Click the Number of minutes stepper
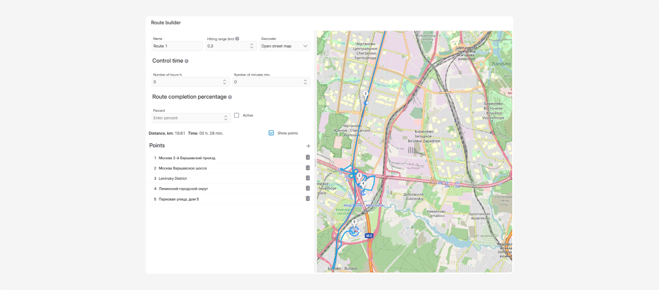Viewport: 659px width, 290px height. pos(305,82)
